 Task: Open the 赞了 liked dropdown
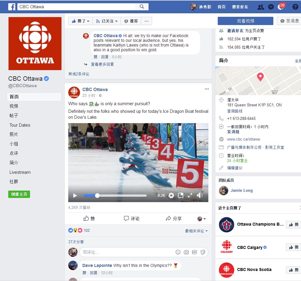click(x=80, y=21)
